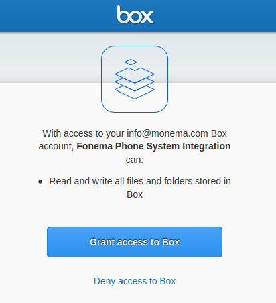Grant access to Box
The width and height of the screenshot is (276, 303).
point(135,242)
